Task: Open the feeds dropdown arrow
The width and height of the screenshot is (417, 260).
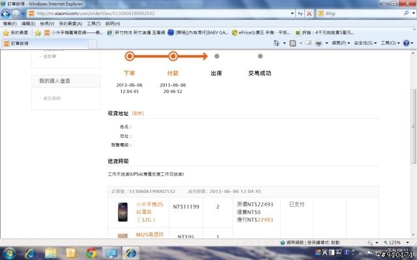Action: coord(301,44)
